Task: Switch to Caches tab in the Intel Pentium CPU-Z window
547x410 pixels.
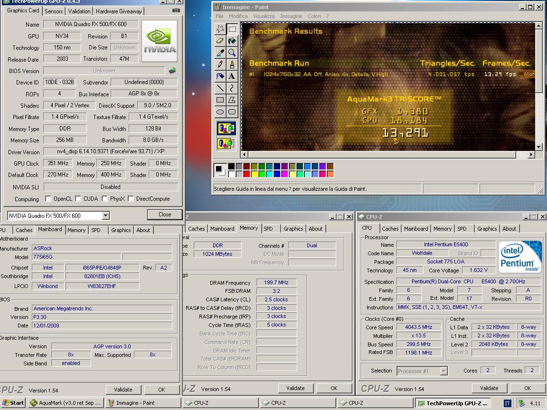Action: pos(390,229)
